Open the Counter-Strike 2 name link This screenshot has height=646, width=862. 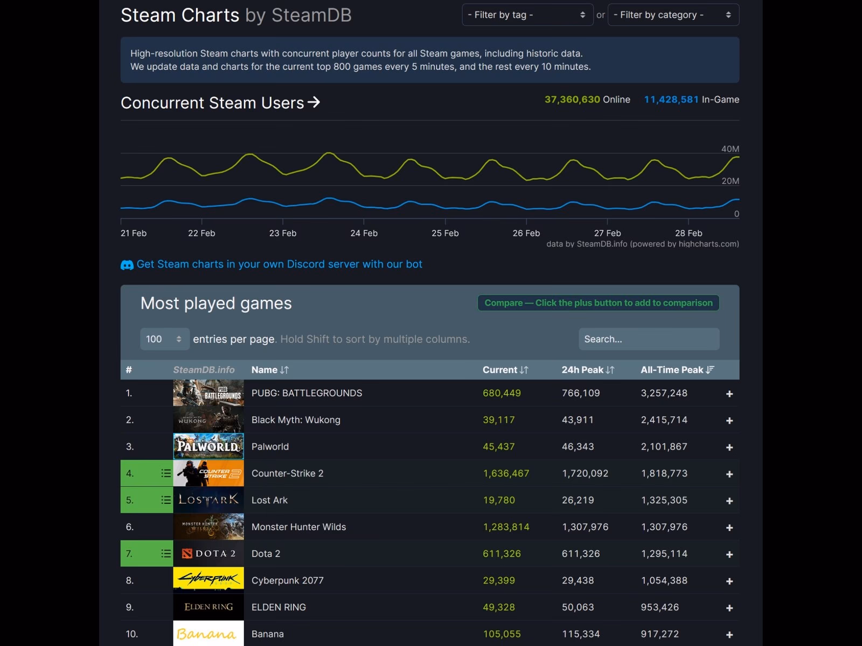click(287, 473)
